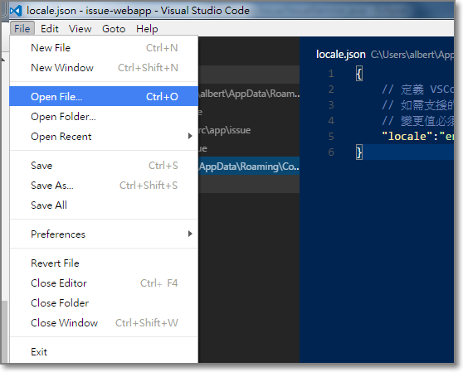This screenshot has height=372, width=463.
Task: Choose Close Editor menu entry
Action: click(x=104, y=283)
